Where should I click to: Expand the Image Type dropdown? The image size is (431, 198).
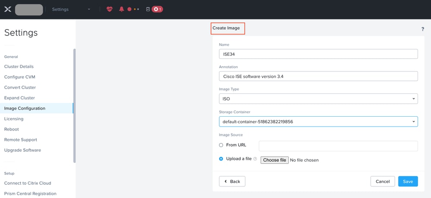tap(318, 99)
